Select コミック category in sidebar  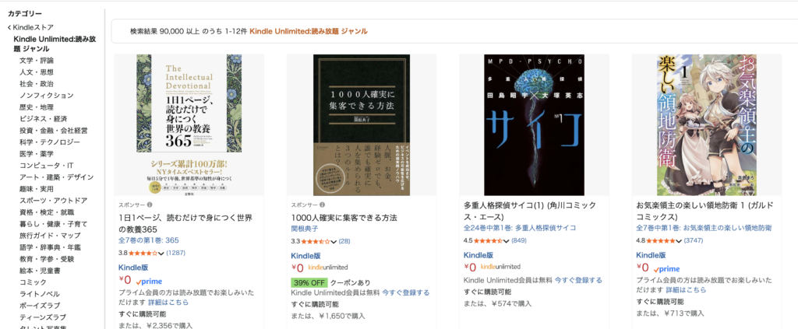click(x=33, y=282)
